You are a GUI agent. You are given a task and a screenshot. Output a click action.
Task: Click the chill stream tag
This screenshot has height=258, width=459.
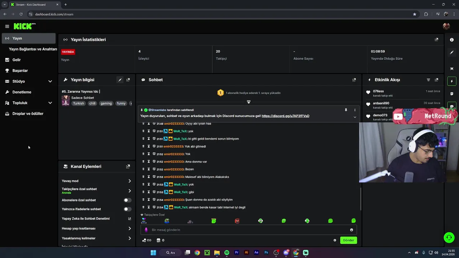click(93, 104)
